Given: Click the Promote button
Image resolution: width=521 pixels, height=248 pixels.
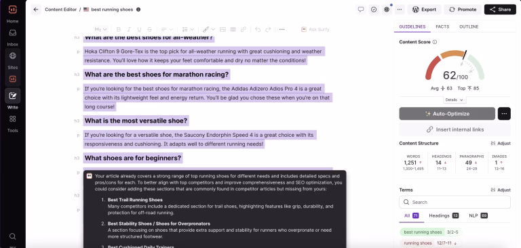Looking at the screenshot, I should [463, 9].
